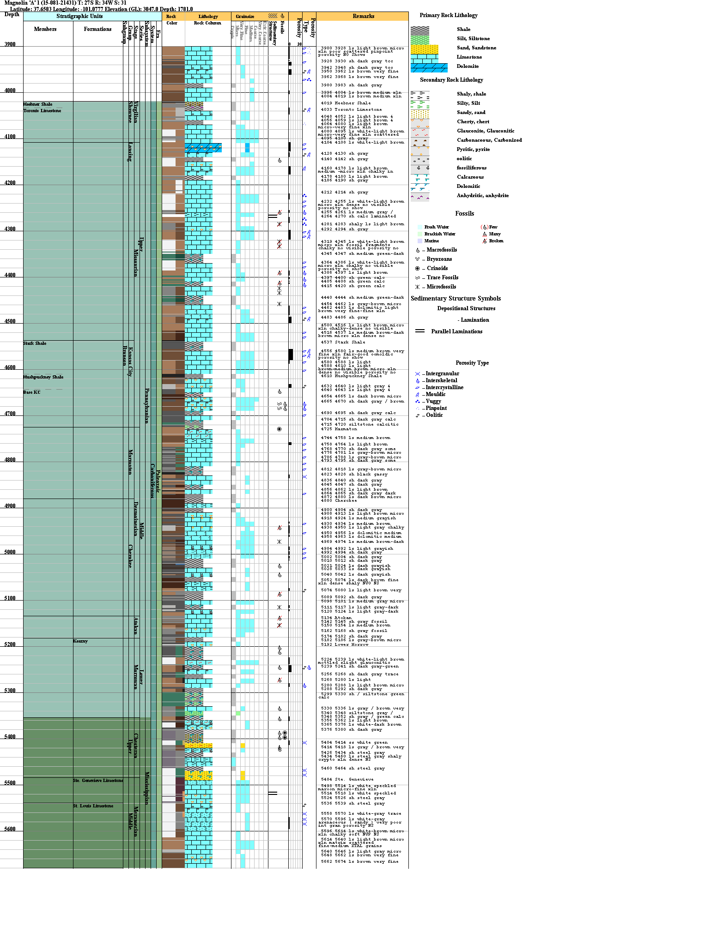Select the Sand, Sandstone pattern swatch
717x926 pixels.
click(x=424, y=49)
